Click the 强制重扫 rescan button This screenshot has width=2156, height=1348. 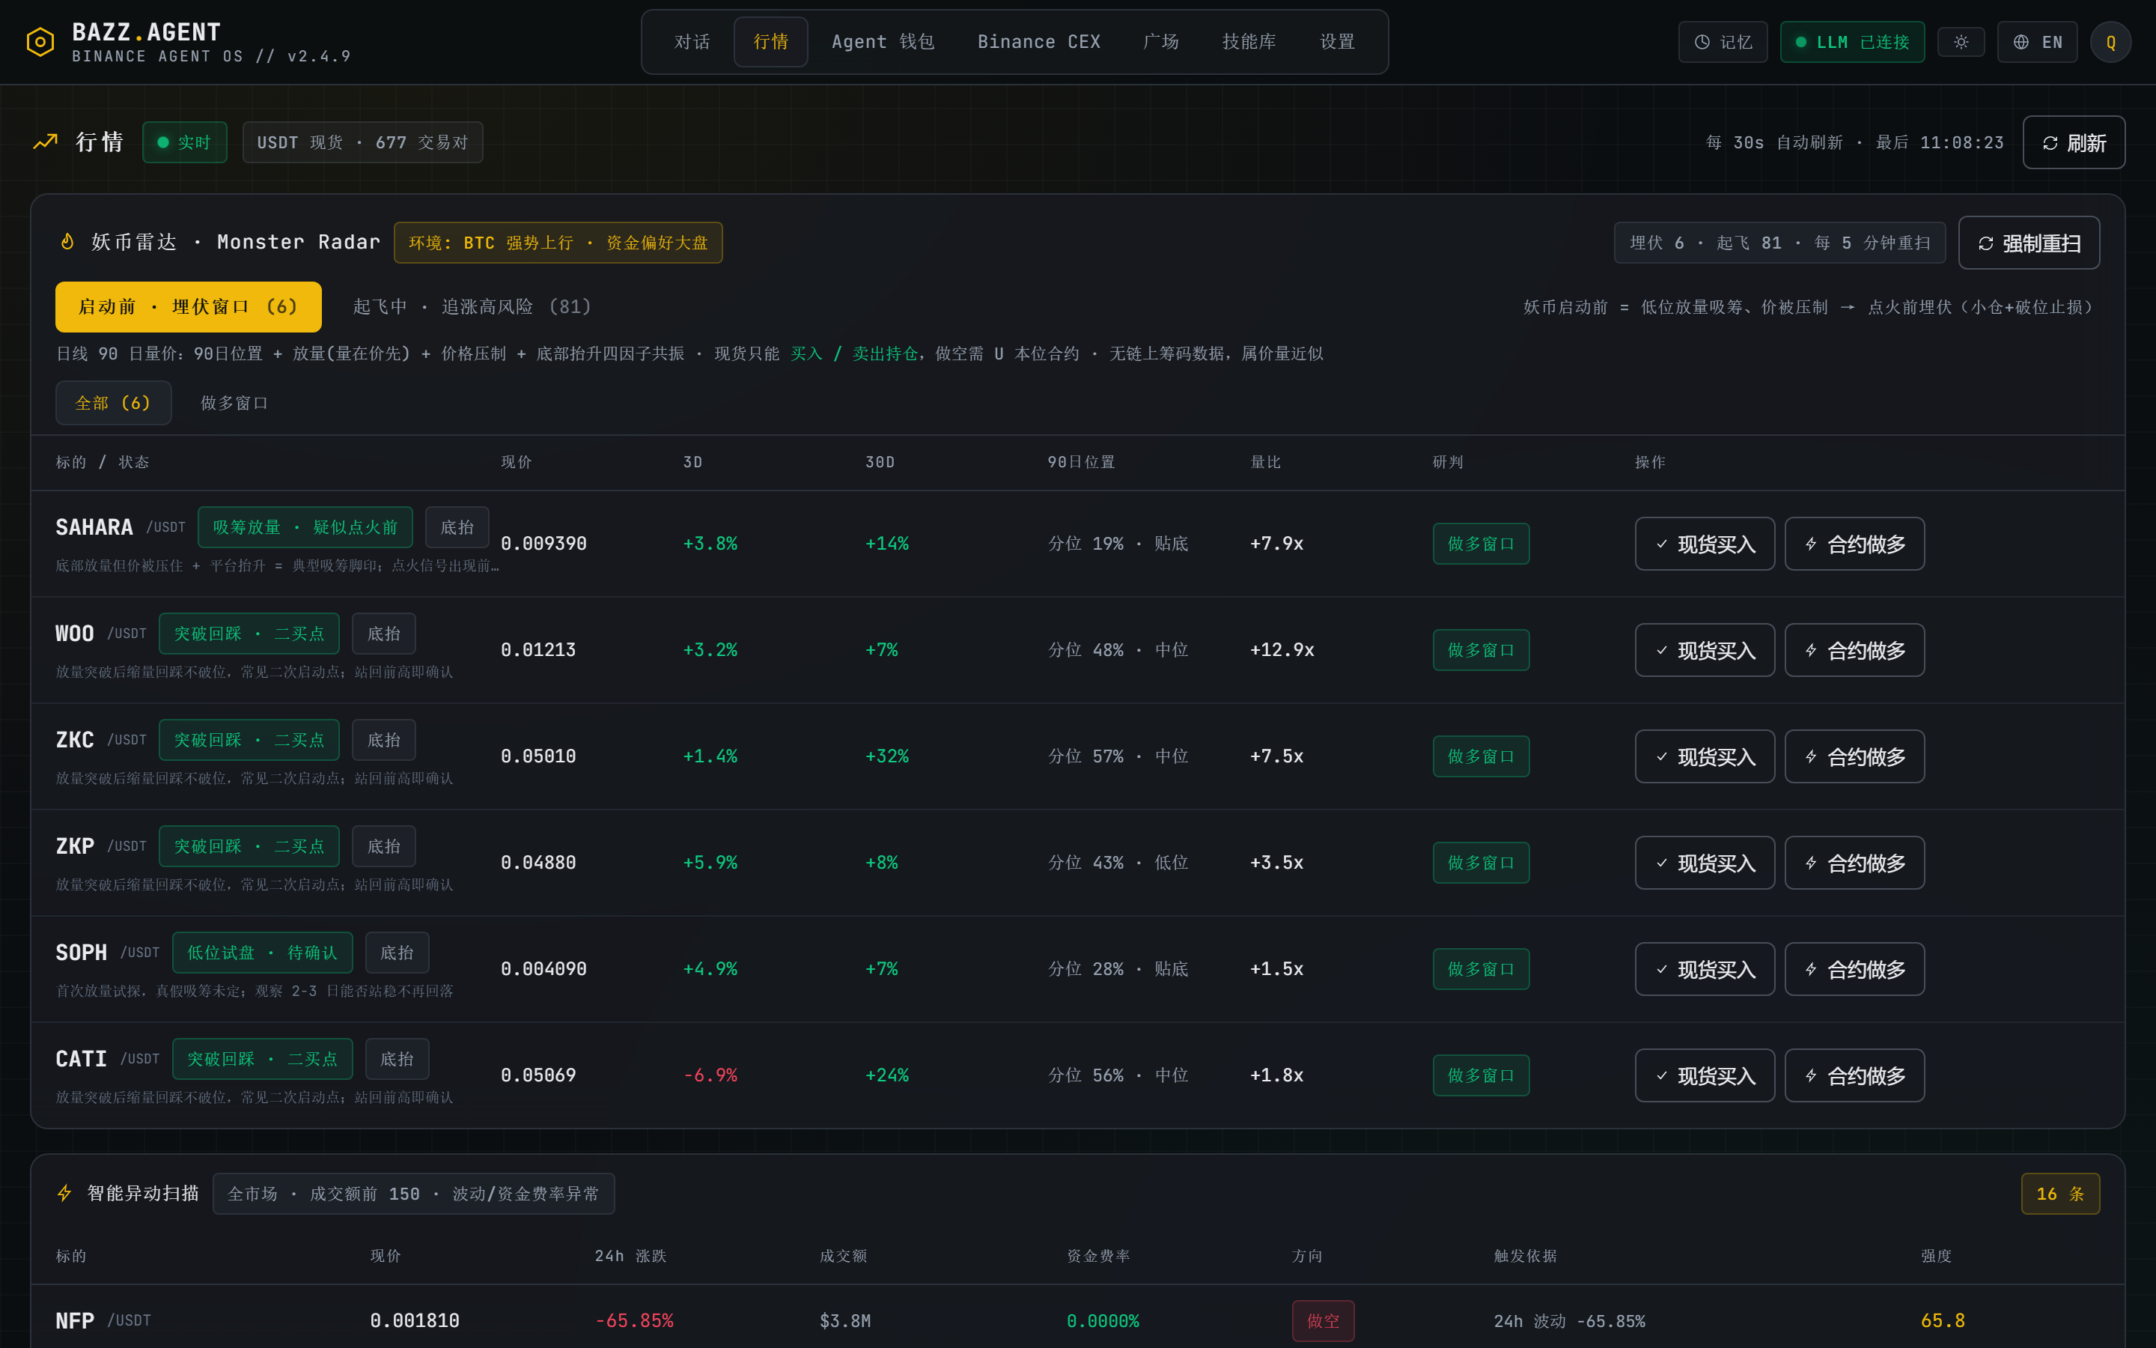2029,243
